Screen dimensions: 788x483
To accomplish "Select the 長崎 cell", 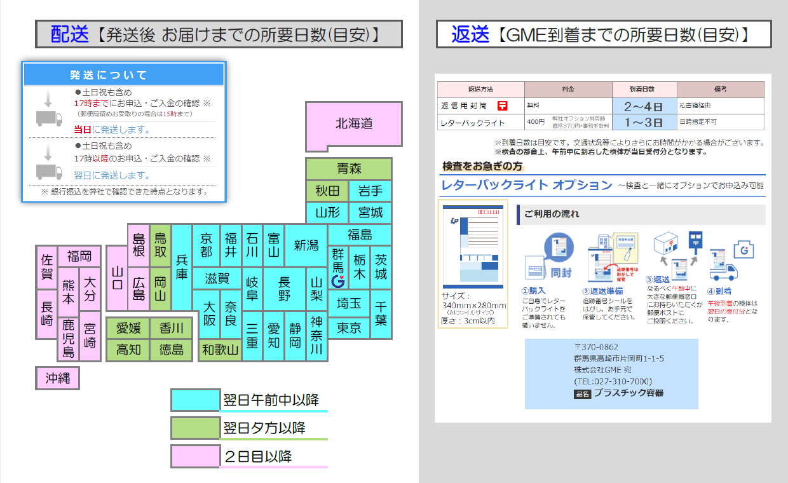I will click(47, 314).
